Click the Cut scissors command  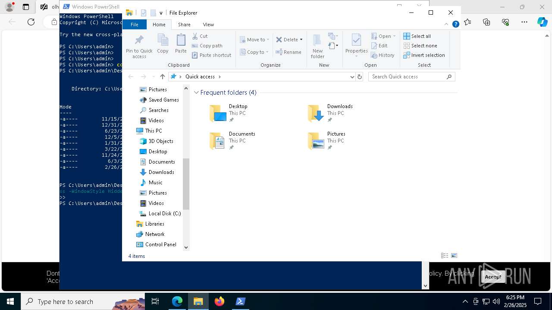coord(200,36)
